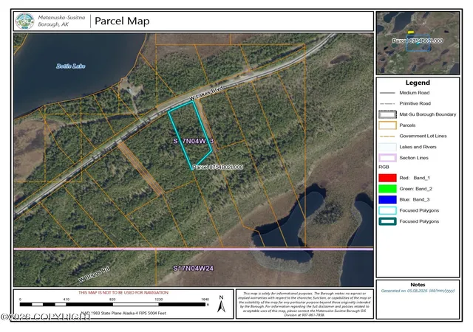473x332 pixels.
Task: Click the Matanuska-Susitna Borough seal logo
Action: 24,21
